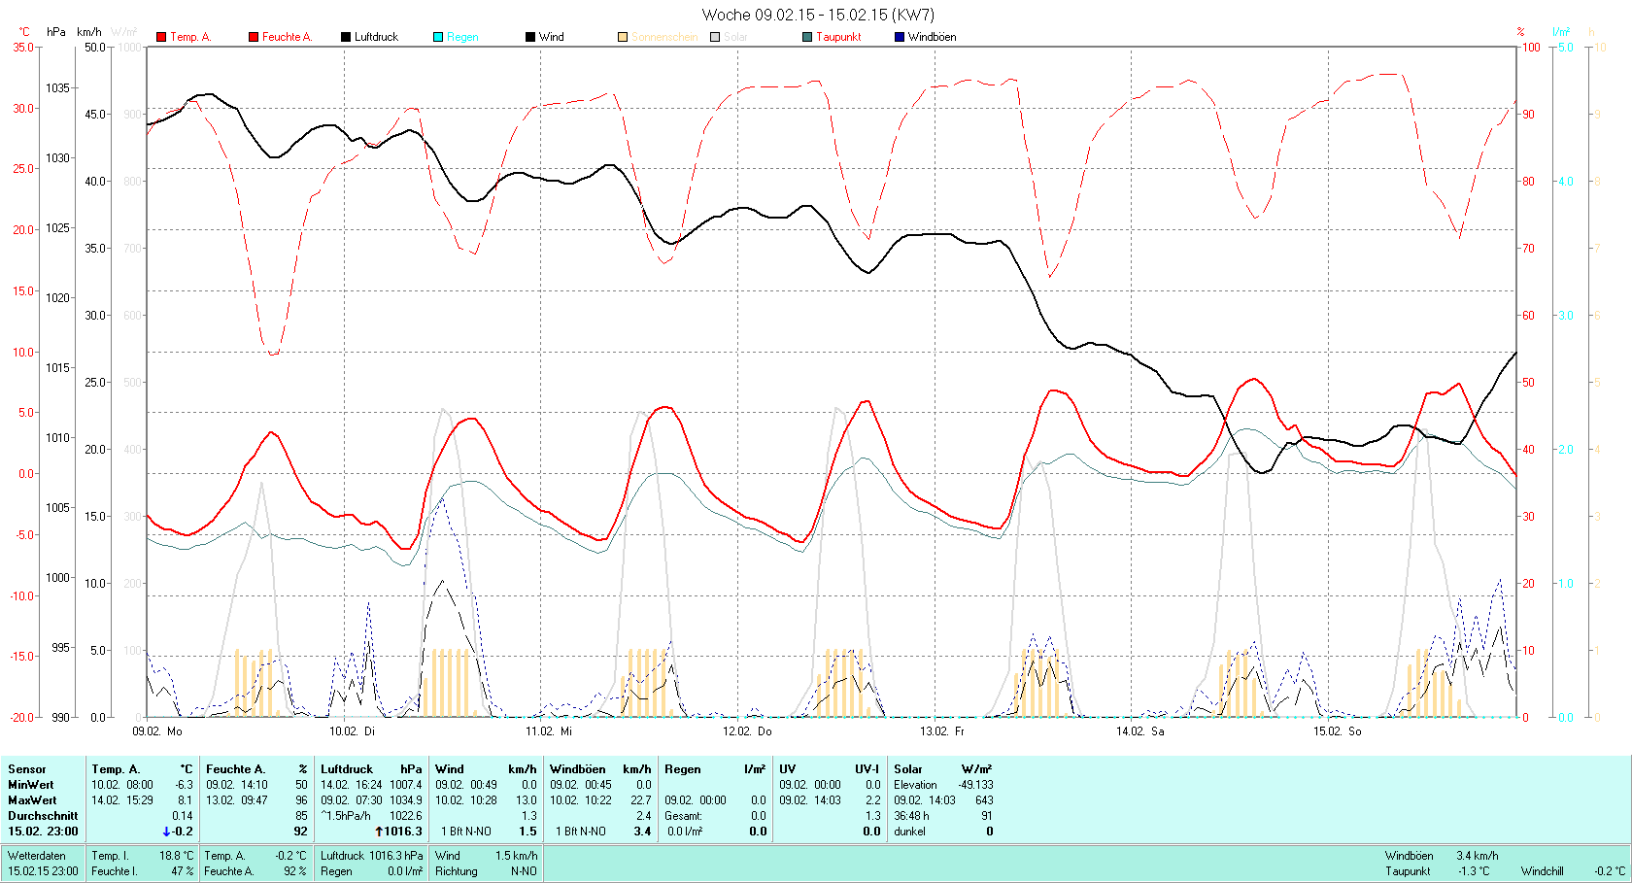Click the red Temp. A. legend swatch
This screenshot has width=1632, height=883.
(161, 37)
